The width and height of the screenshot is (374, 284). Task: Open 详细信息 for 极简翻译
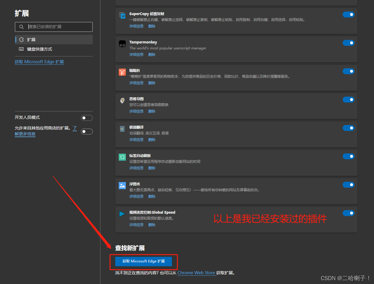tap(136, 140)
